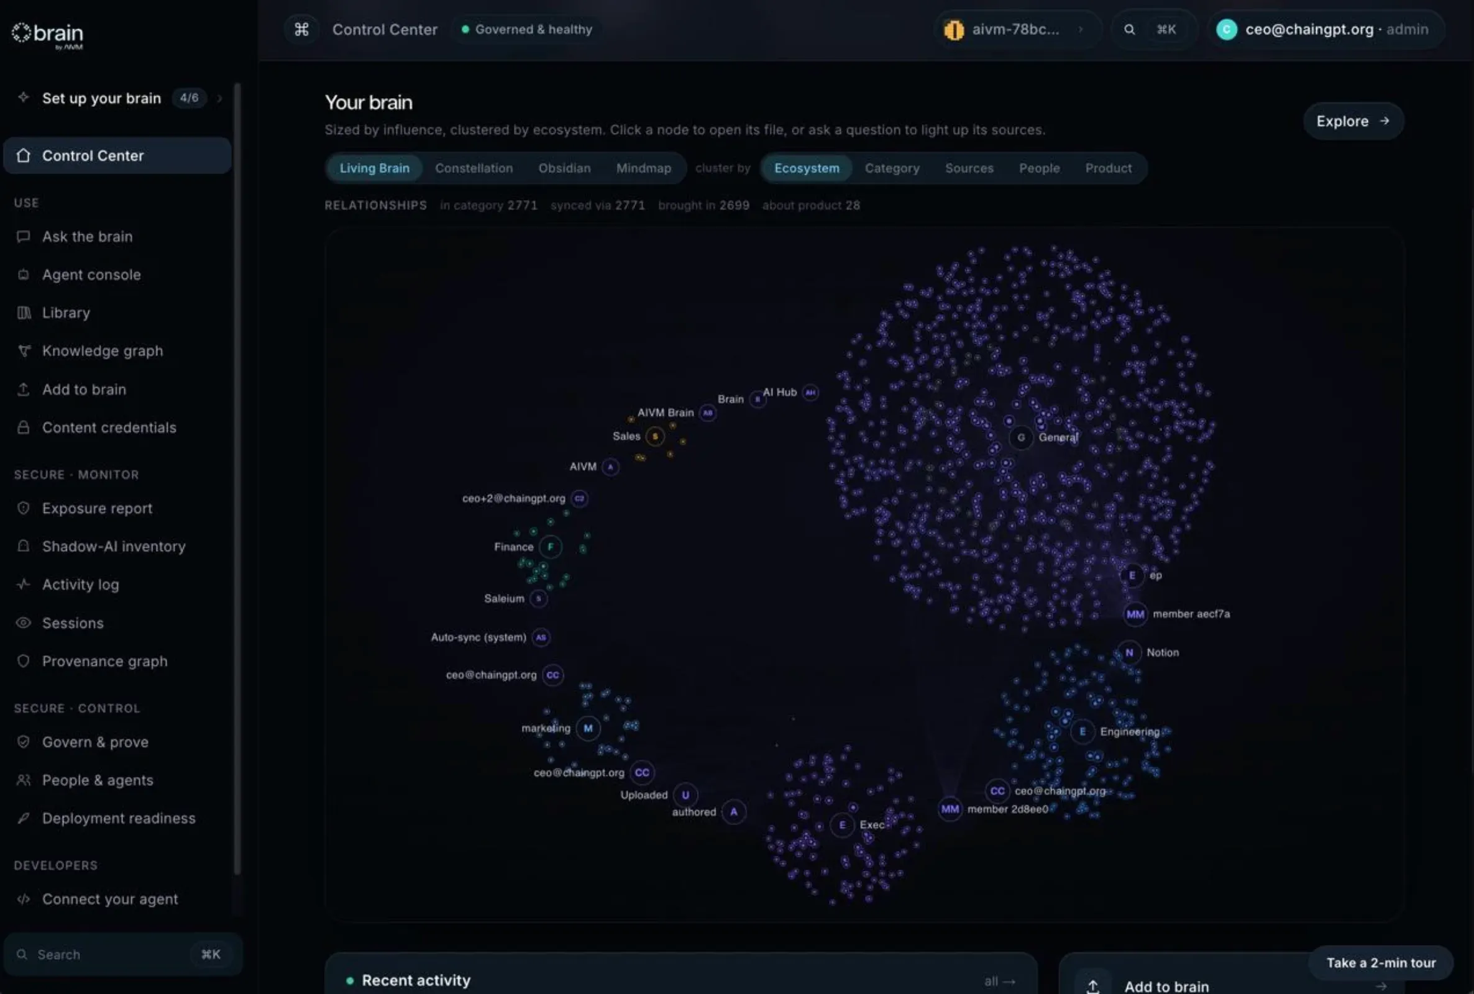1474x994 pixels.
Task: Open Ask the brain page
Action: (x=117, y=237)
